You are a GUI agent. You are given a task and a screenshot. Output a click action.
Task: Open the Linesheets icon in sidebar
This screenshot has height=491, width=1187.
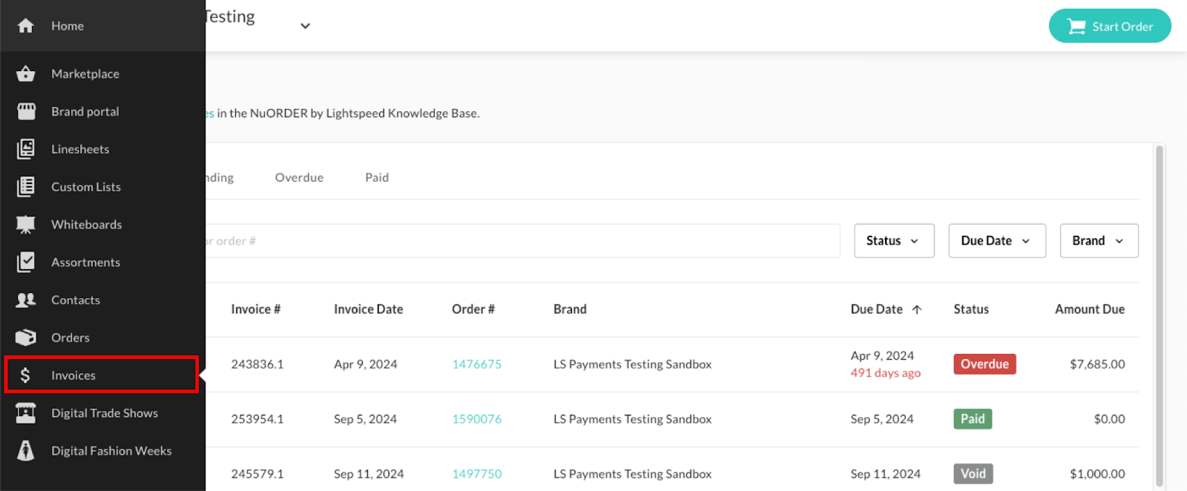click(x=26, y=149)
